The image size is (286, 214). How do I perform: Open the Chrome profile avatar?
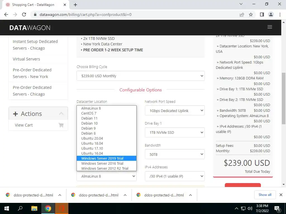[x=271, y=14]
